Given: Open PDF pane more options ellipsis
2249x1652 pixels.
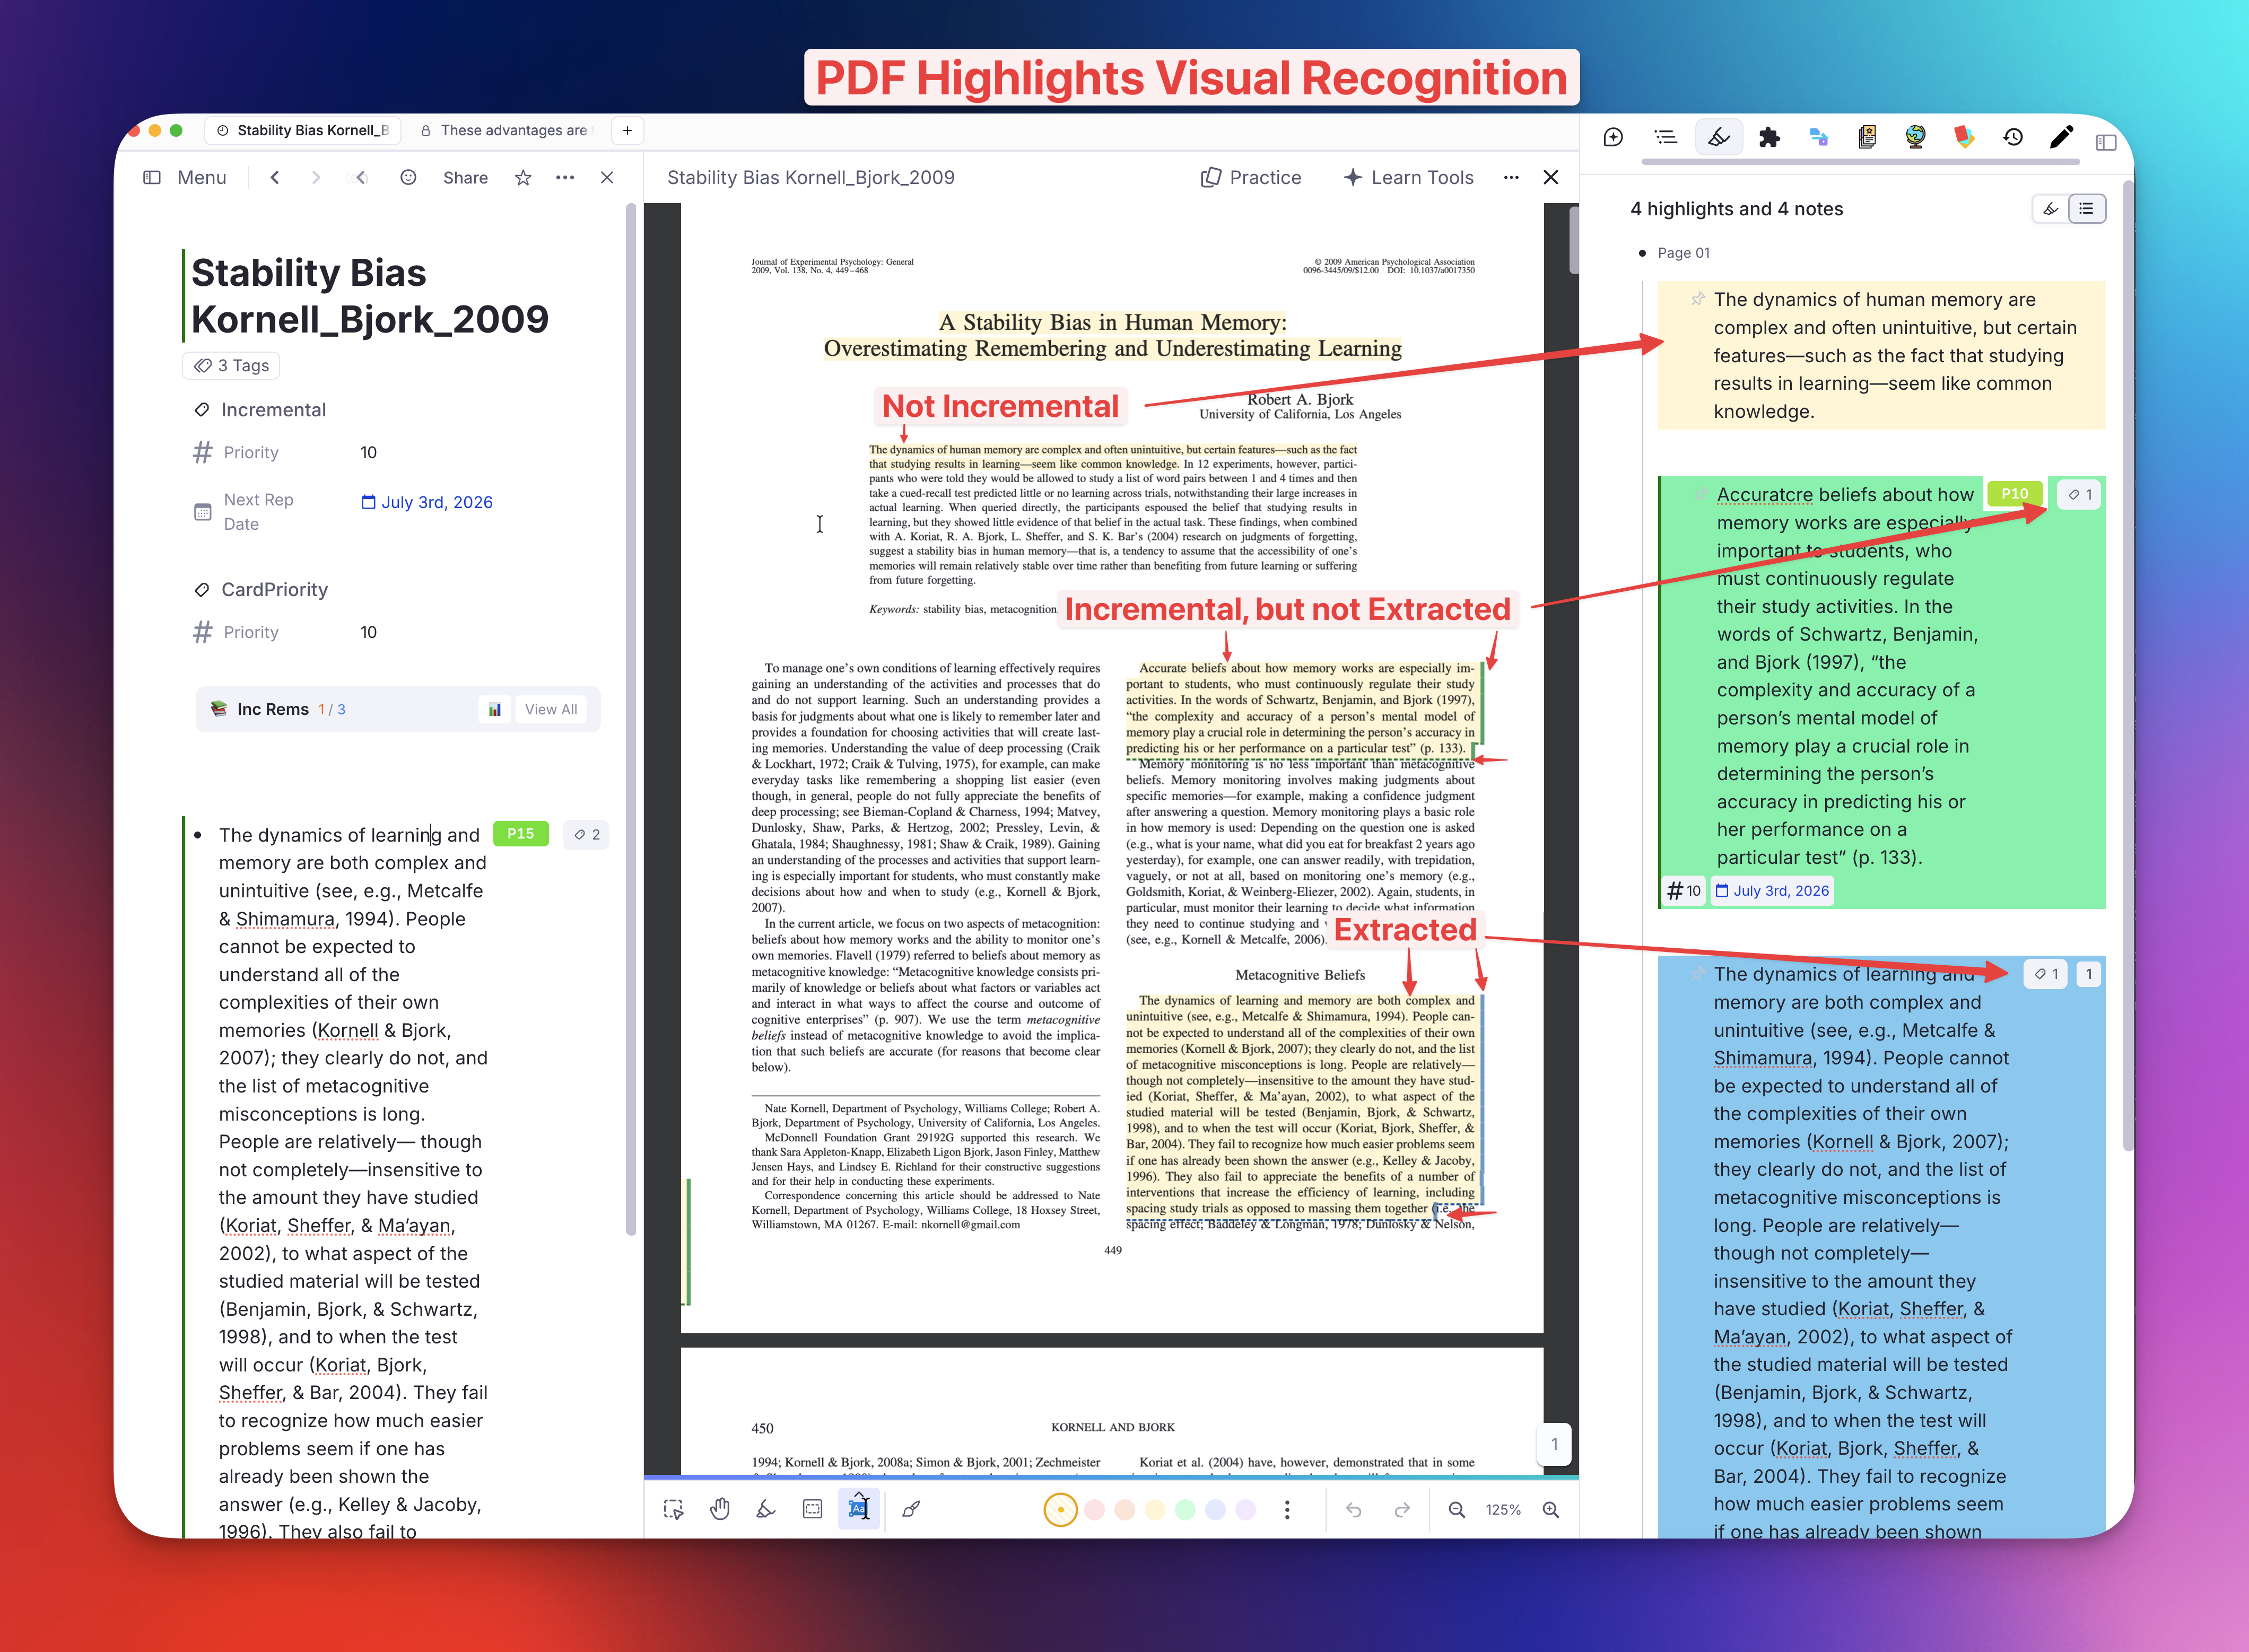Looking at the screenshot, I should [1511, 177].
